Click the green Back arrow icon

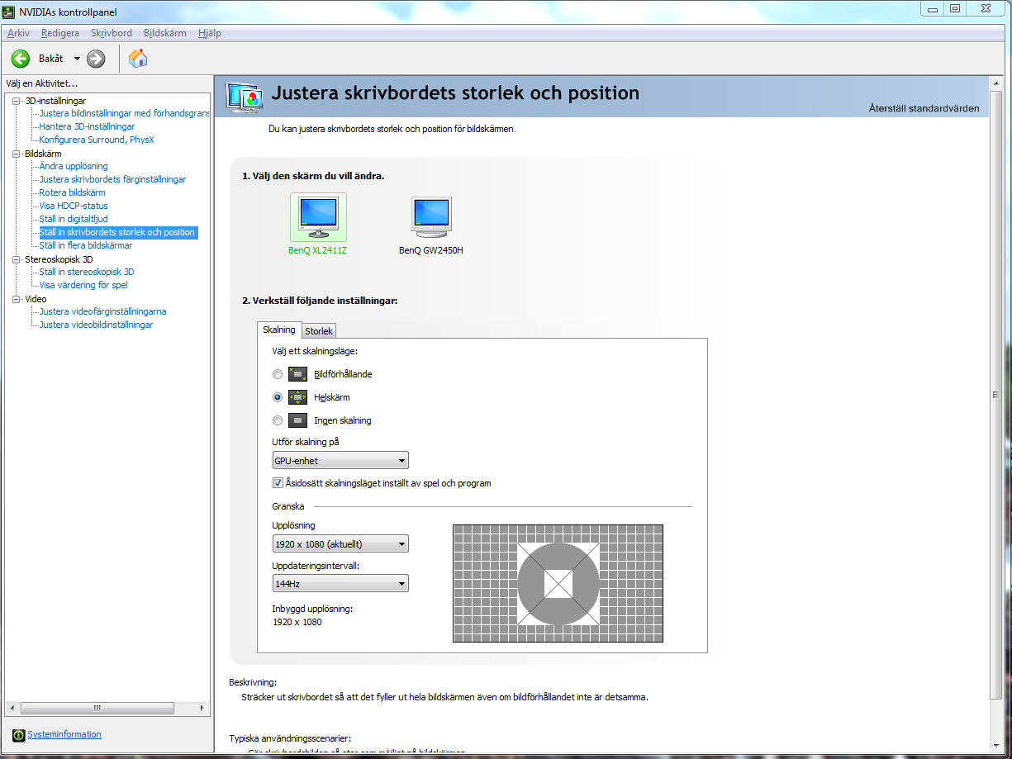[21, 59]
